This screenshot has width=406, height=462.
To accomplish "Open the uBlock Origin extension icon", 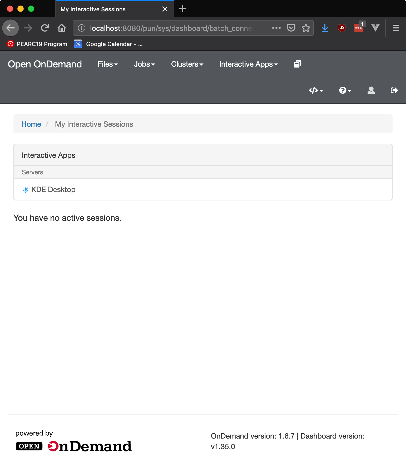I will 341,28.
